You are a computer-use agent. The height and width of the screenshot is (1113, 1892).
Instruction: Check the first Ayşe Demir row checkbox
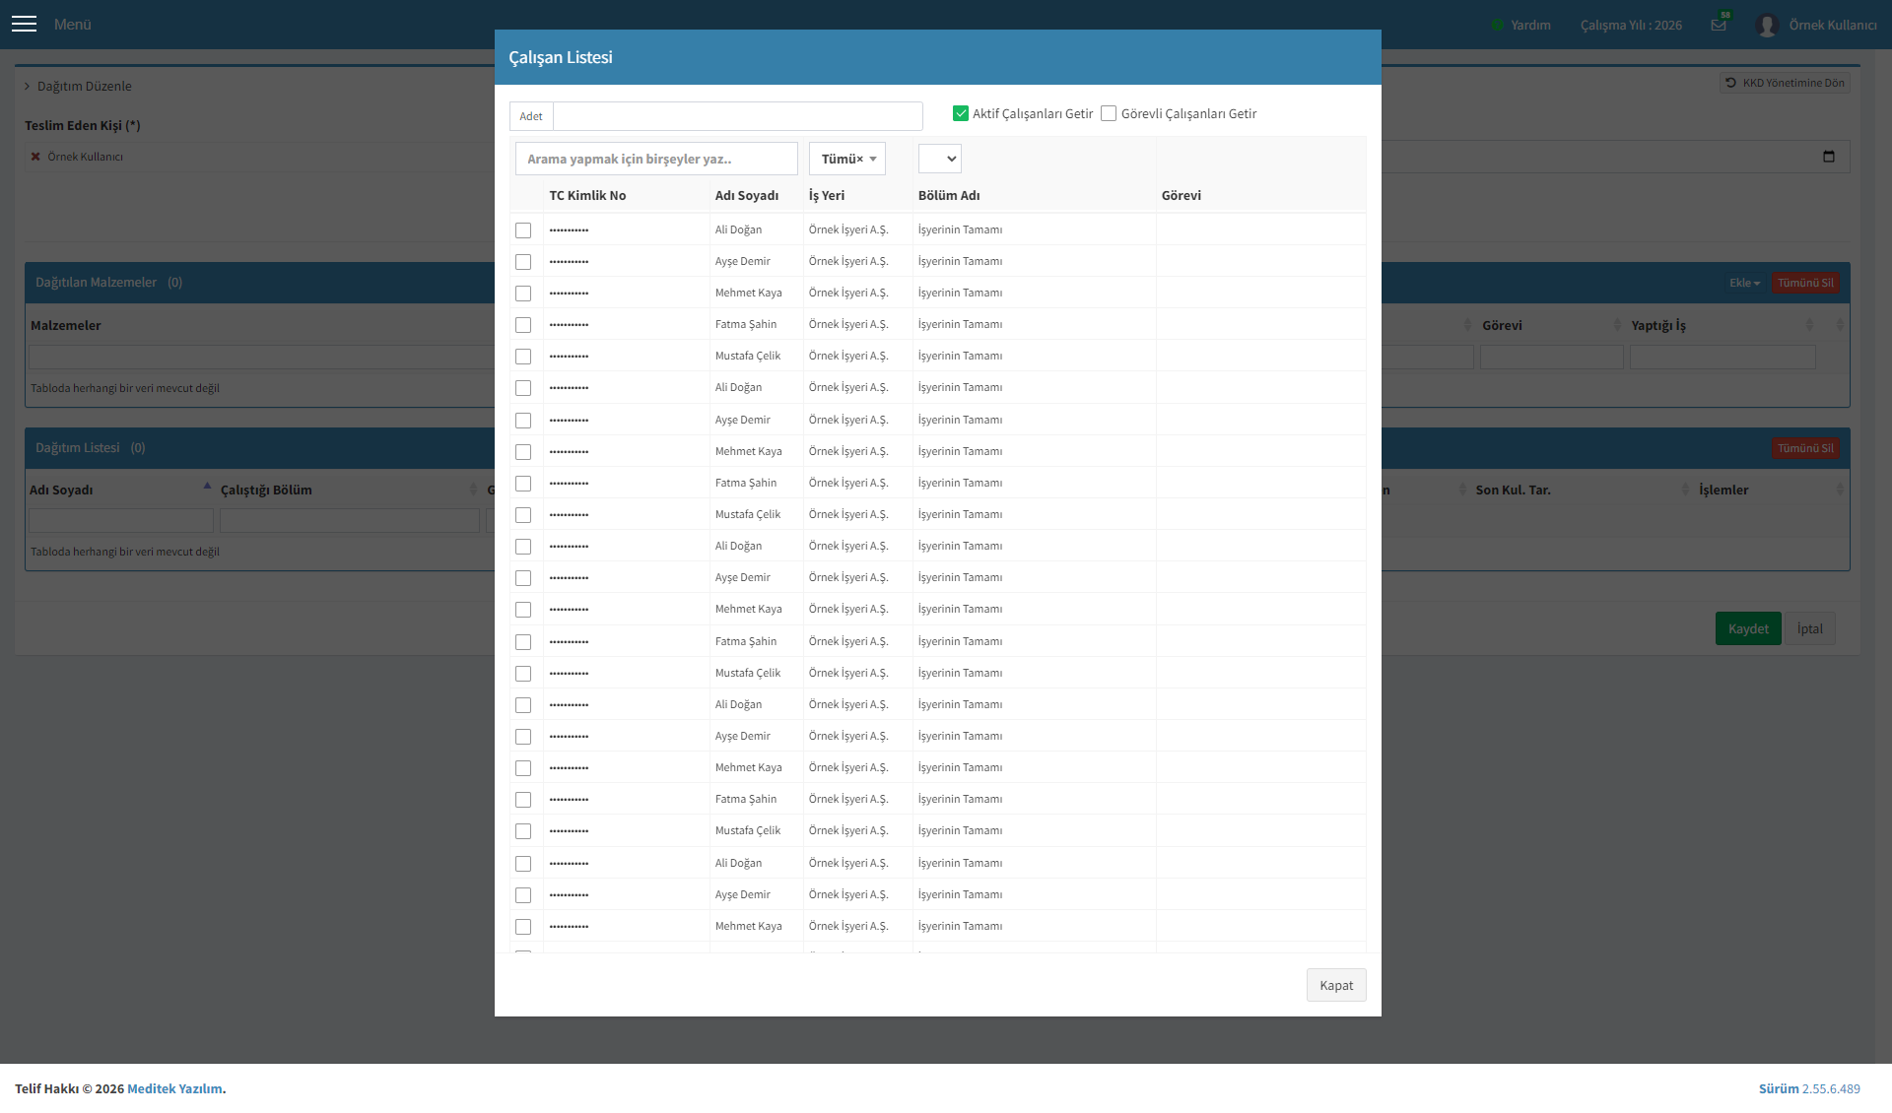click(x=523, y=262)
